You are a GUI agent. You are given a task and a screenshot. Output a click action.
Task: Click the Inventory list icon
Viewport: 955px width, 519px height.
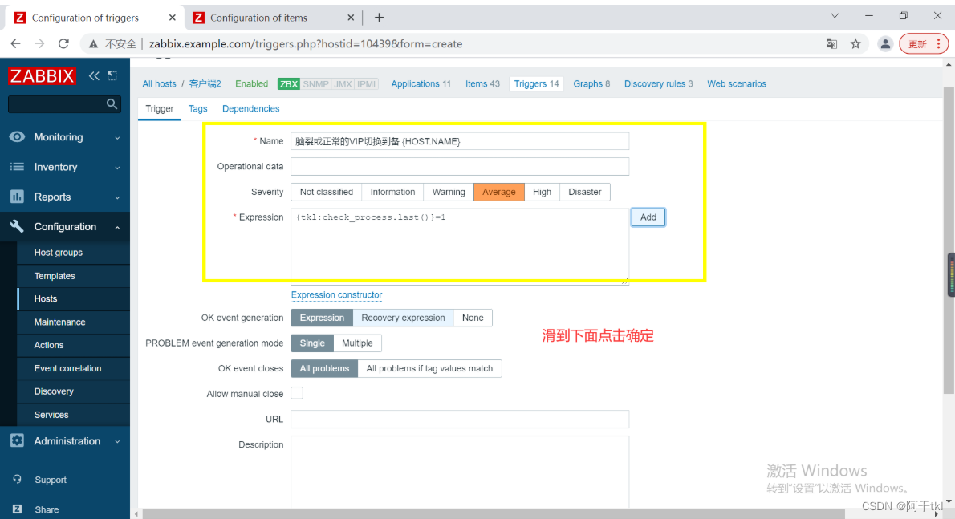point(17,167)
